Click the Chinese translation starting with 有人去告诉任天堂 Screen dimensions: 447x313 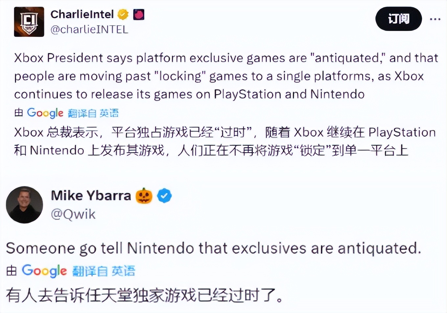[x=145, y=295]
